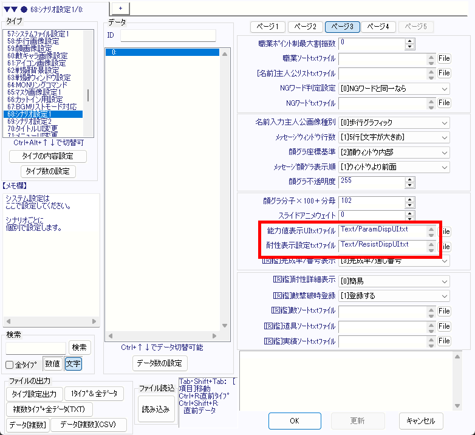The image size is (475, 435).
Task: Increase スライドアニメウェイト with up arrow
Action: [409, 212]
